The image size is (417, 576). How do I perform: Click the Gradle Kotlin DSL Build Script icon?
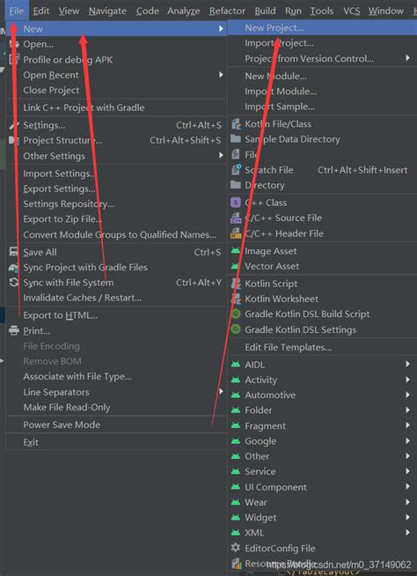[236, 314]
